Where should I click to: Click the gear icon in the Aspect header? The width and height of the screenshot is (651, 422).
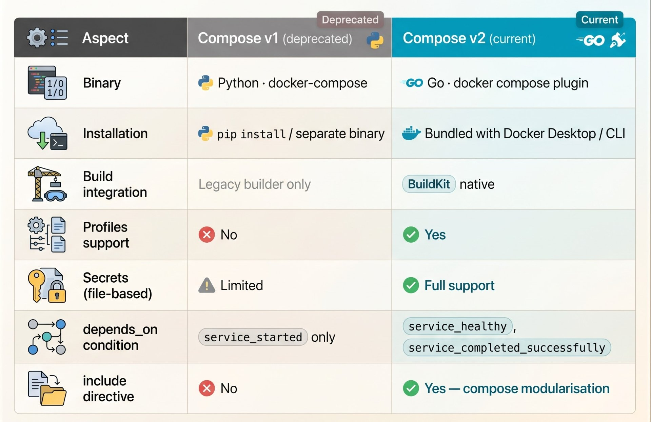click(x=37, y=37)
